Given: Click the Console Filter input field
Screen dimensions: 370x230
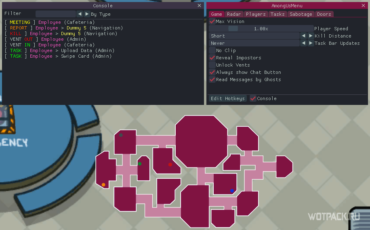Looking at the screenshot, I should pyautogui.click(x=56, y=14).
